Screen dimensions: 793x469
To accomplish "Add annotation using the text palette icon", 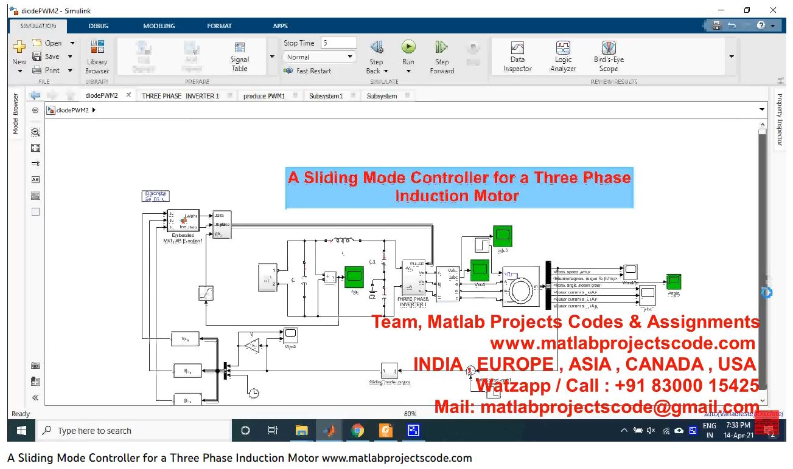I will (35, 180).
